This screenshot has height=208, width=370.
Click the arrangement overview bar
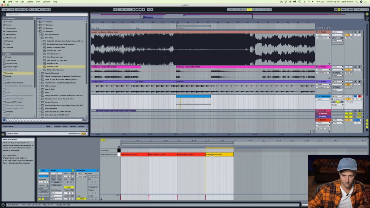click(x=227, y=16)
